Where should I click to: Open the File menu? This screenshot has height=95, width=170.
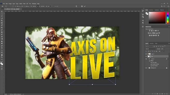[4, 4]
